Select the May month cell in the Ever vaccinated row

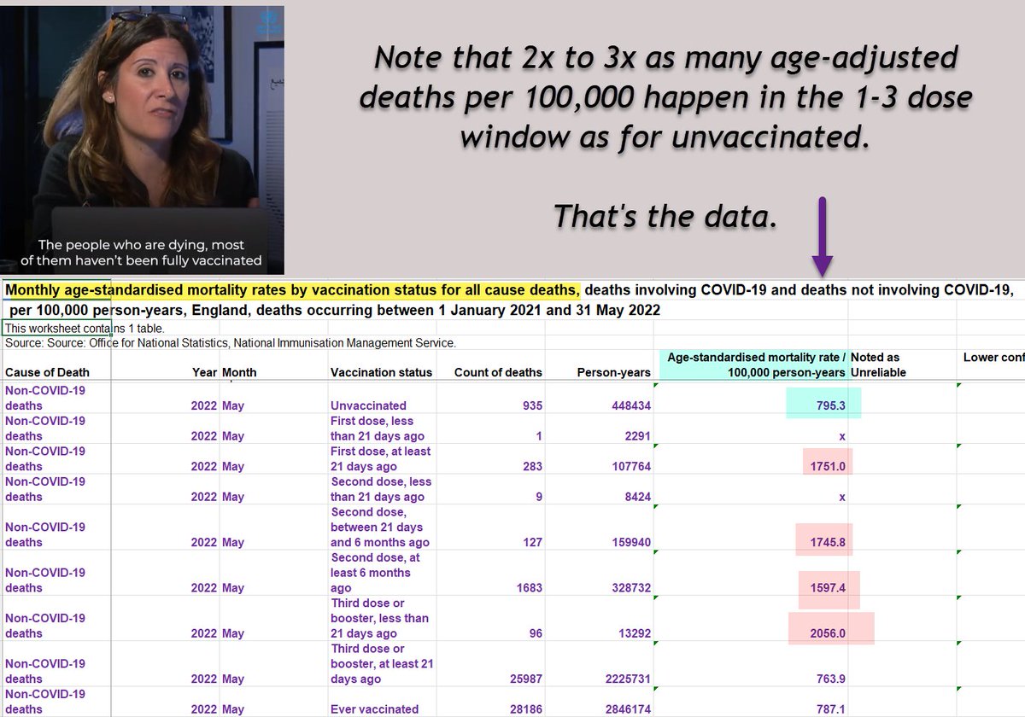233,708
